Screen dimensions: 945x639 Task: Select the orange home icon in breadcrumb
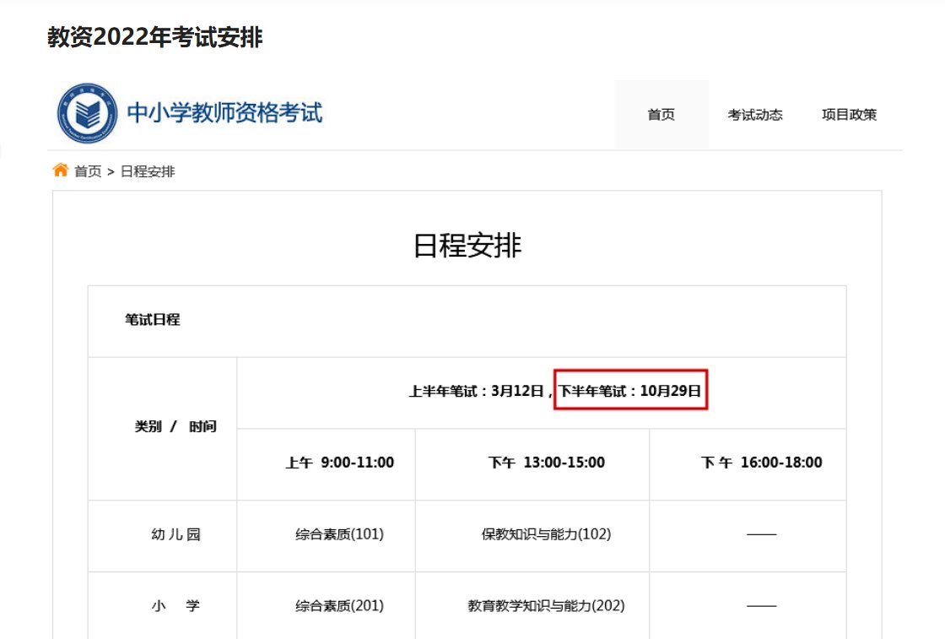[x=60, y=170]
